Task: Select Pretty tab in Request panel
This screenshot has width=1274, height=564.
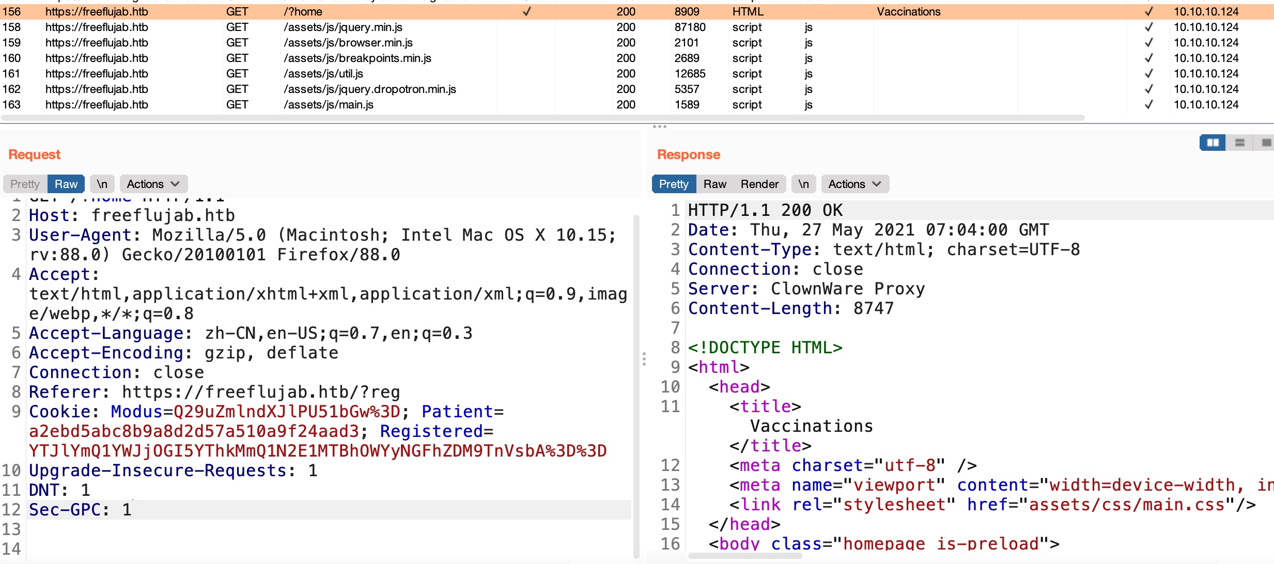Action: tap(25, 184)
